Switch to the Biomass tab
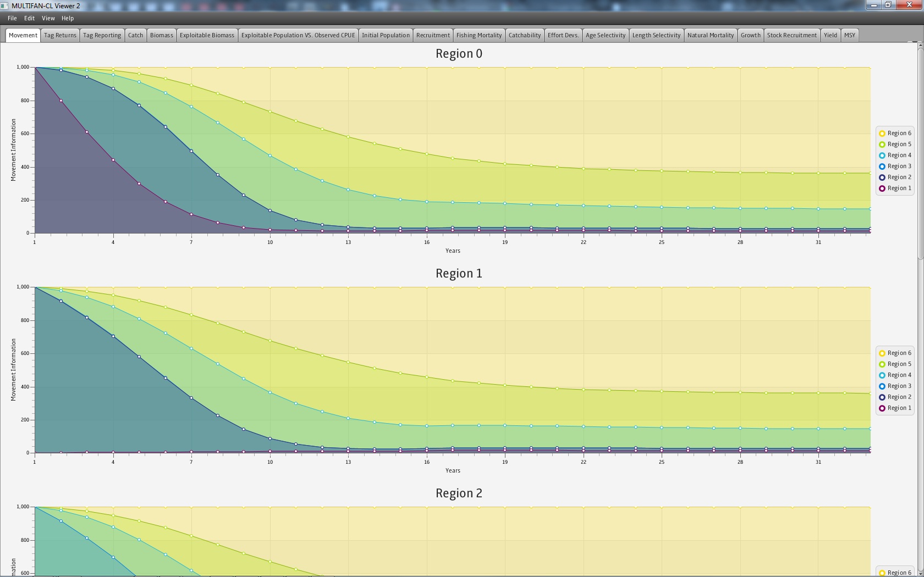 [162, 35]
